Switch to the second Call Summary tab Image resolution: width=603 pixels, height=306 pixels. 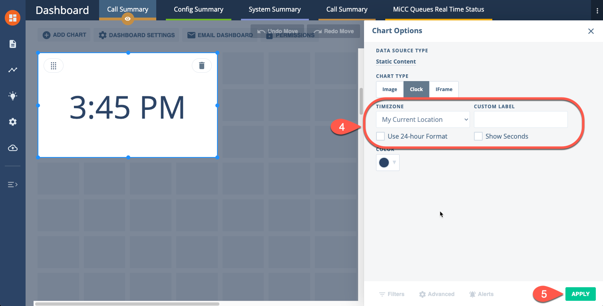pyautogui.click(x=347, y=9)
